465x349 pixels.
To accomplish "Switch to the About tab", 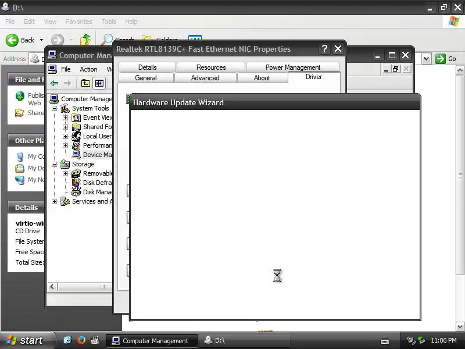I will click(x=262, y=78).
